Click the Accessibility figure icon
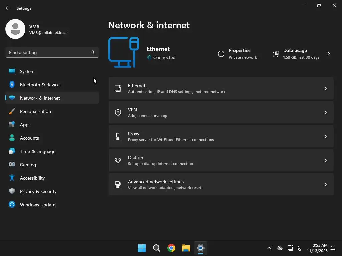The height and width of the screenshot is (256, 342). 12,178
